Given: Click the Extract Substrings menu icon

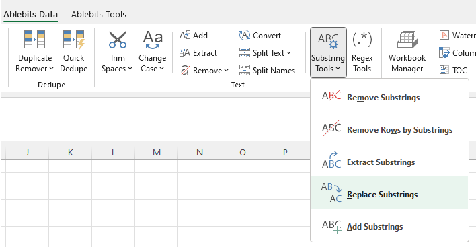Looking at the screenshot, I should 331,160.
